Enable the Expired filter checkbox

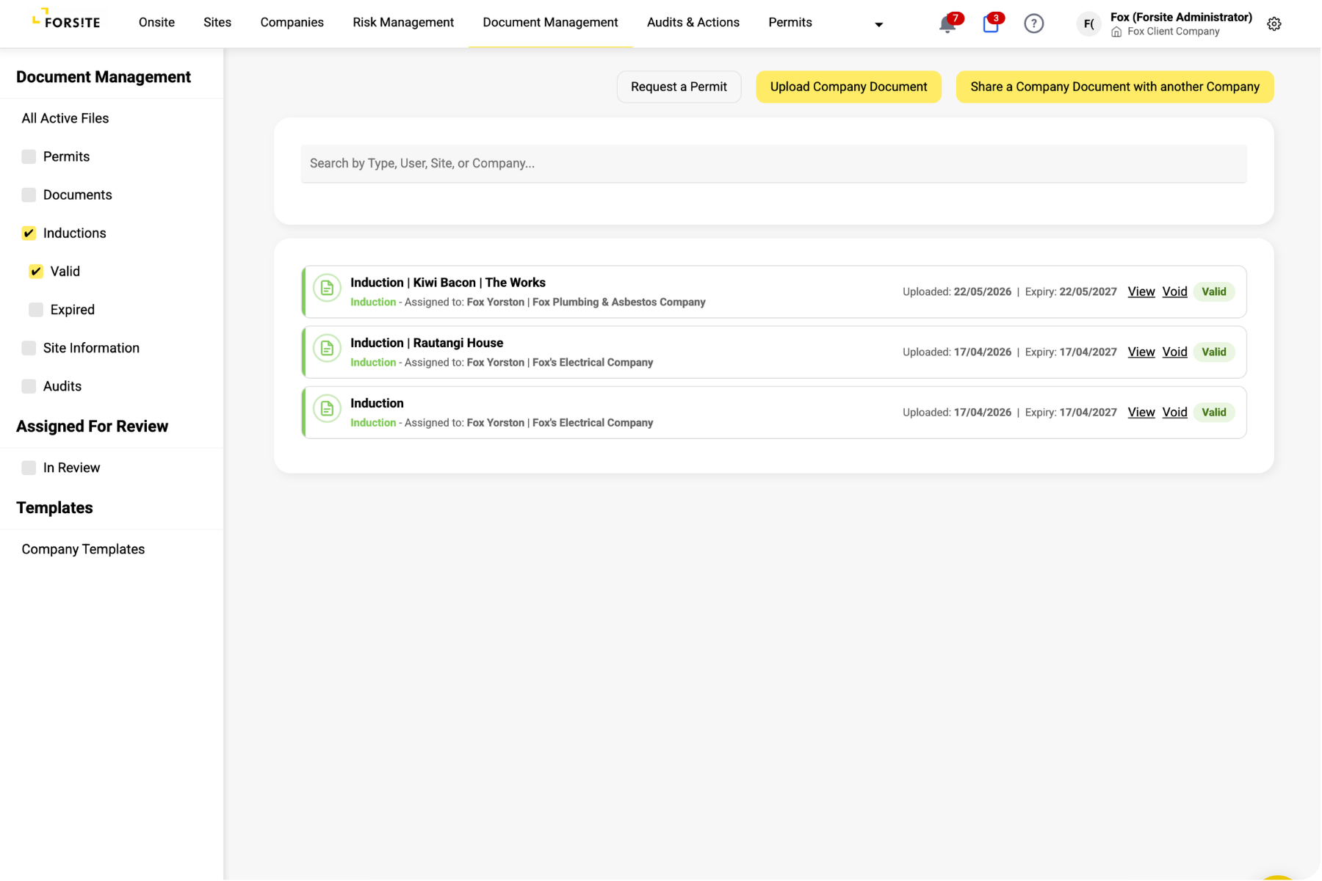coord(36,309)
